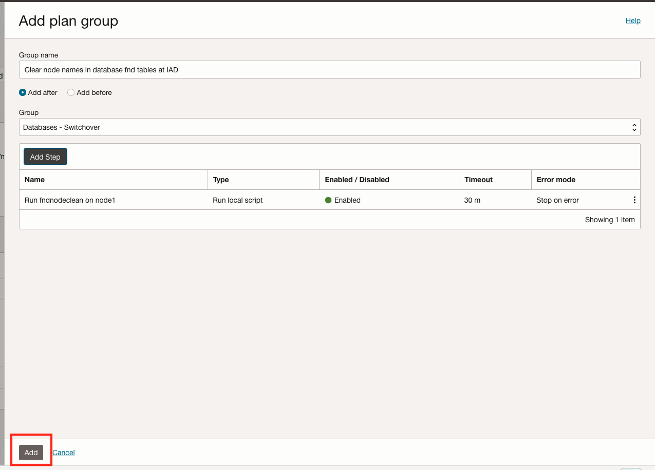Click the Error mode column header
655x470 pixels.
pos(586,180)
